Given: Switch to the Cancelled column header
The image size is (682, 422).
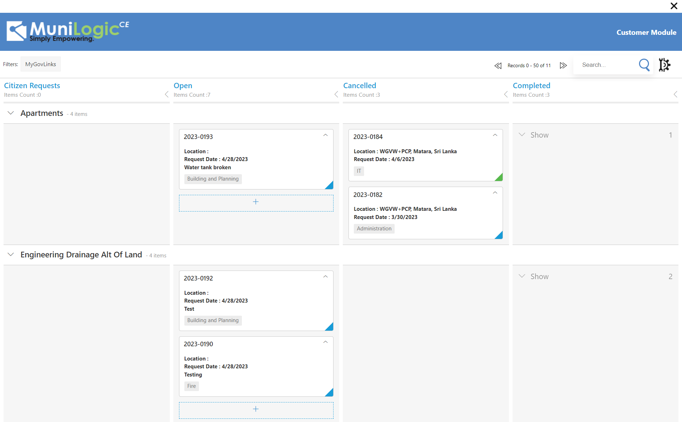Looking at the screenshot, I should coord(359,85).
